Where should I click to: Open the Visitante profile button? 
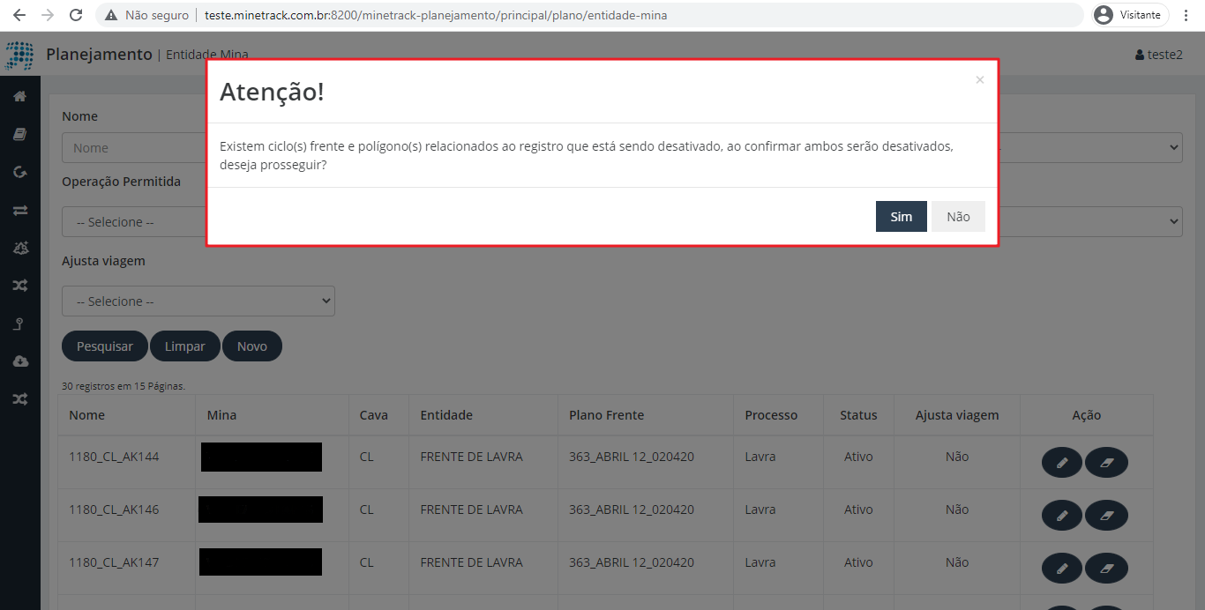(1131, 15)
